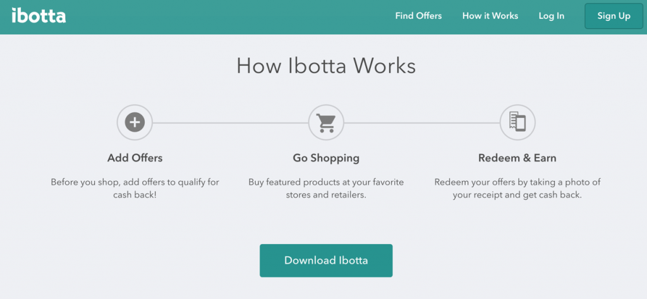Click the Redeem & Earn heading
Viewport: 647px width, 299px height.
(517, 158)
